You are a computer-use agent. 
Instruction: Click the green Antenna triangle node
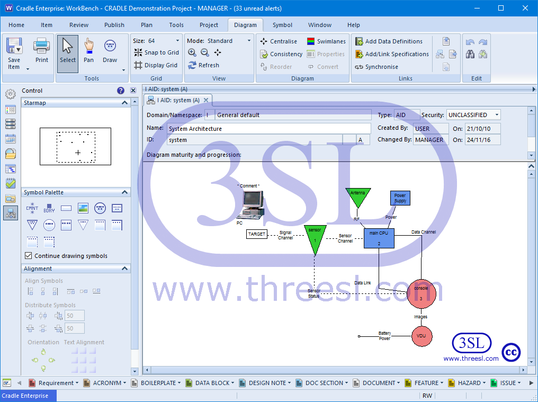[x=358, y=198]
